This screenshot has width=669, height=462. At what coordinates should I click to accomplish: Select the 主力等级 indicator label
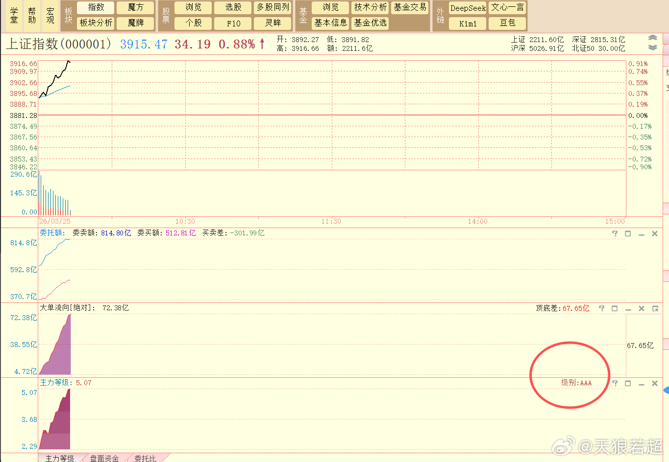(56, 383)
